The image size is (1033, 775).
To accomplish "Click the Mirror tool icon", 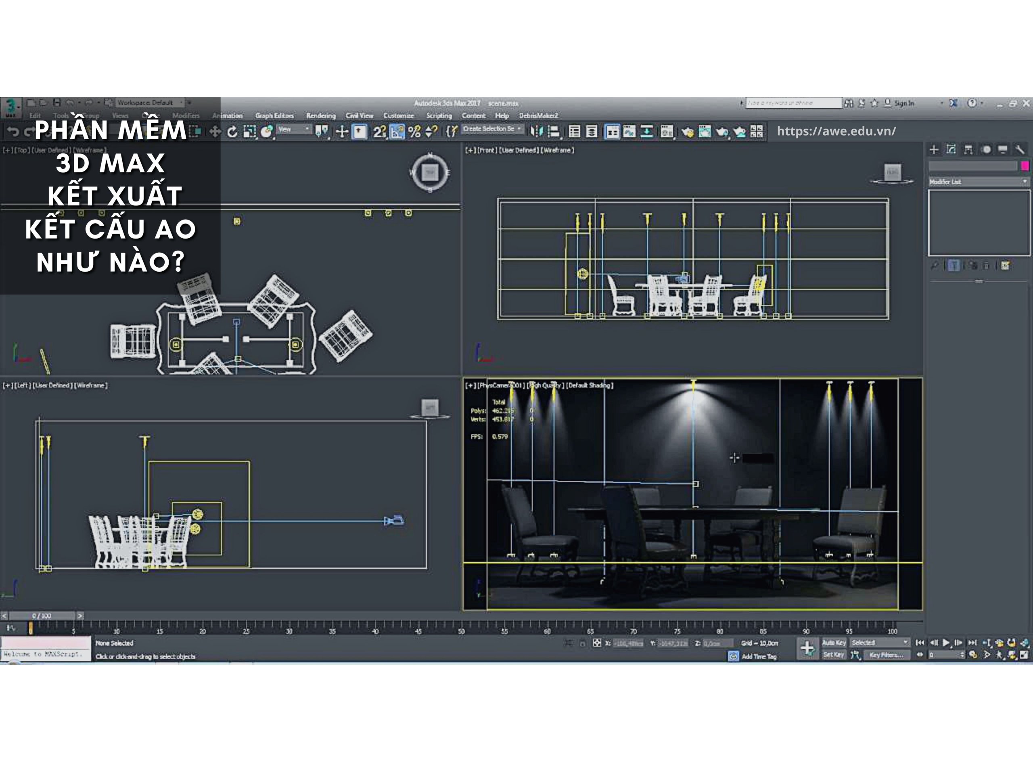I will pyautogui.click(x=537, y=132).
